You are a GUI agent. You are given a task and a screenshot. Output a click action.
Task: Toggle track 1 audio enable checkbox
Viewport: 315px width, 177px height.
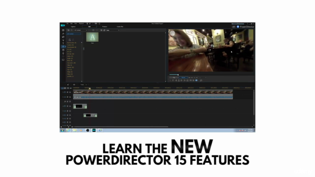tap(67, 97)
